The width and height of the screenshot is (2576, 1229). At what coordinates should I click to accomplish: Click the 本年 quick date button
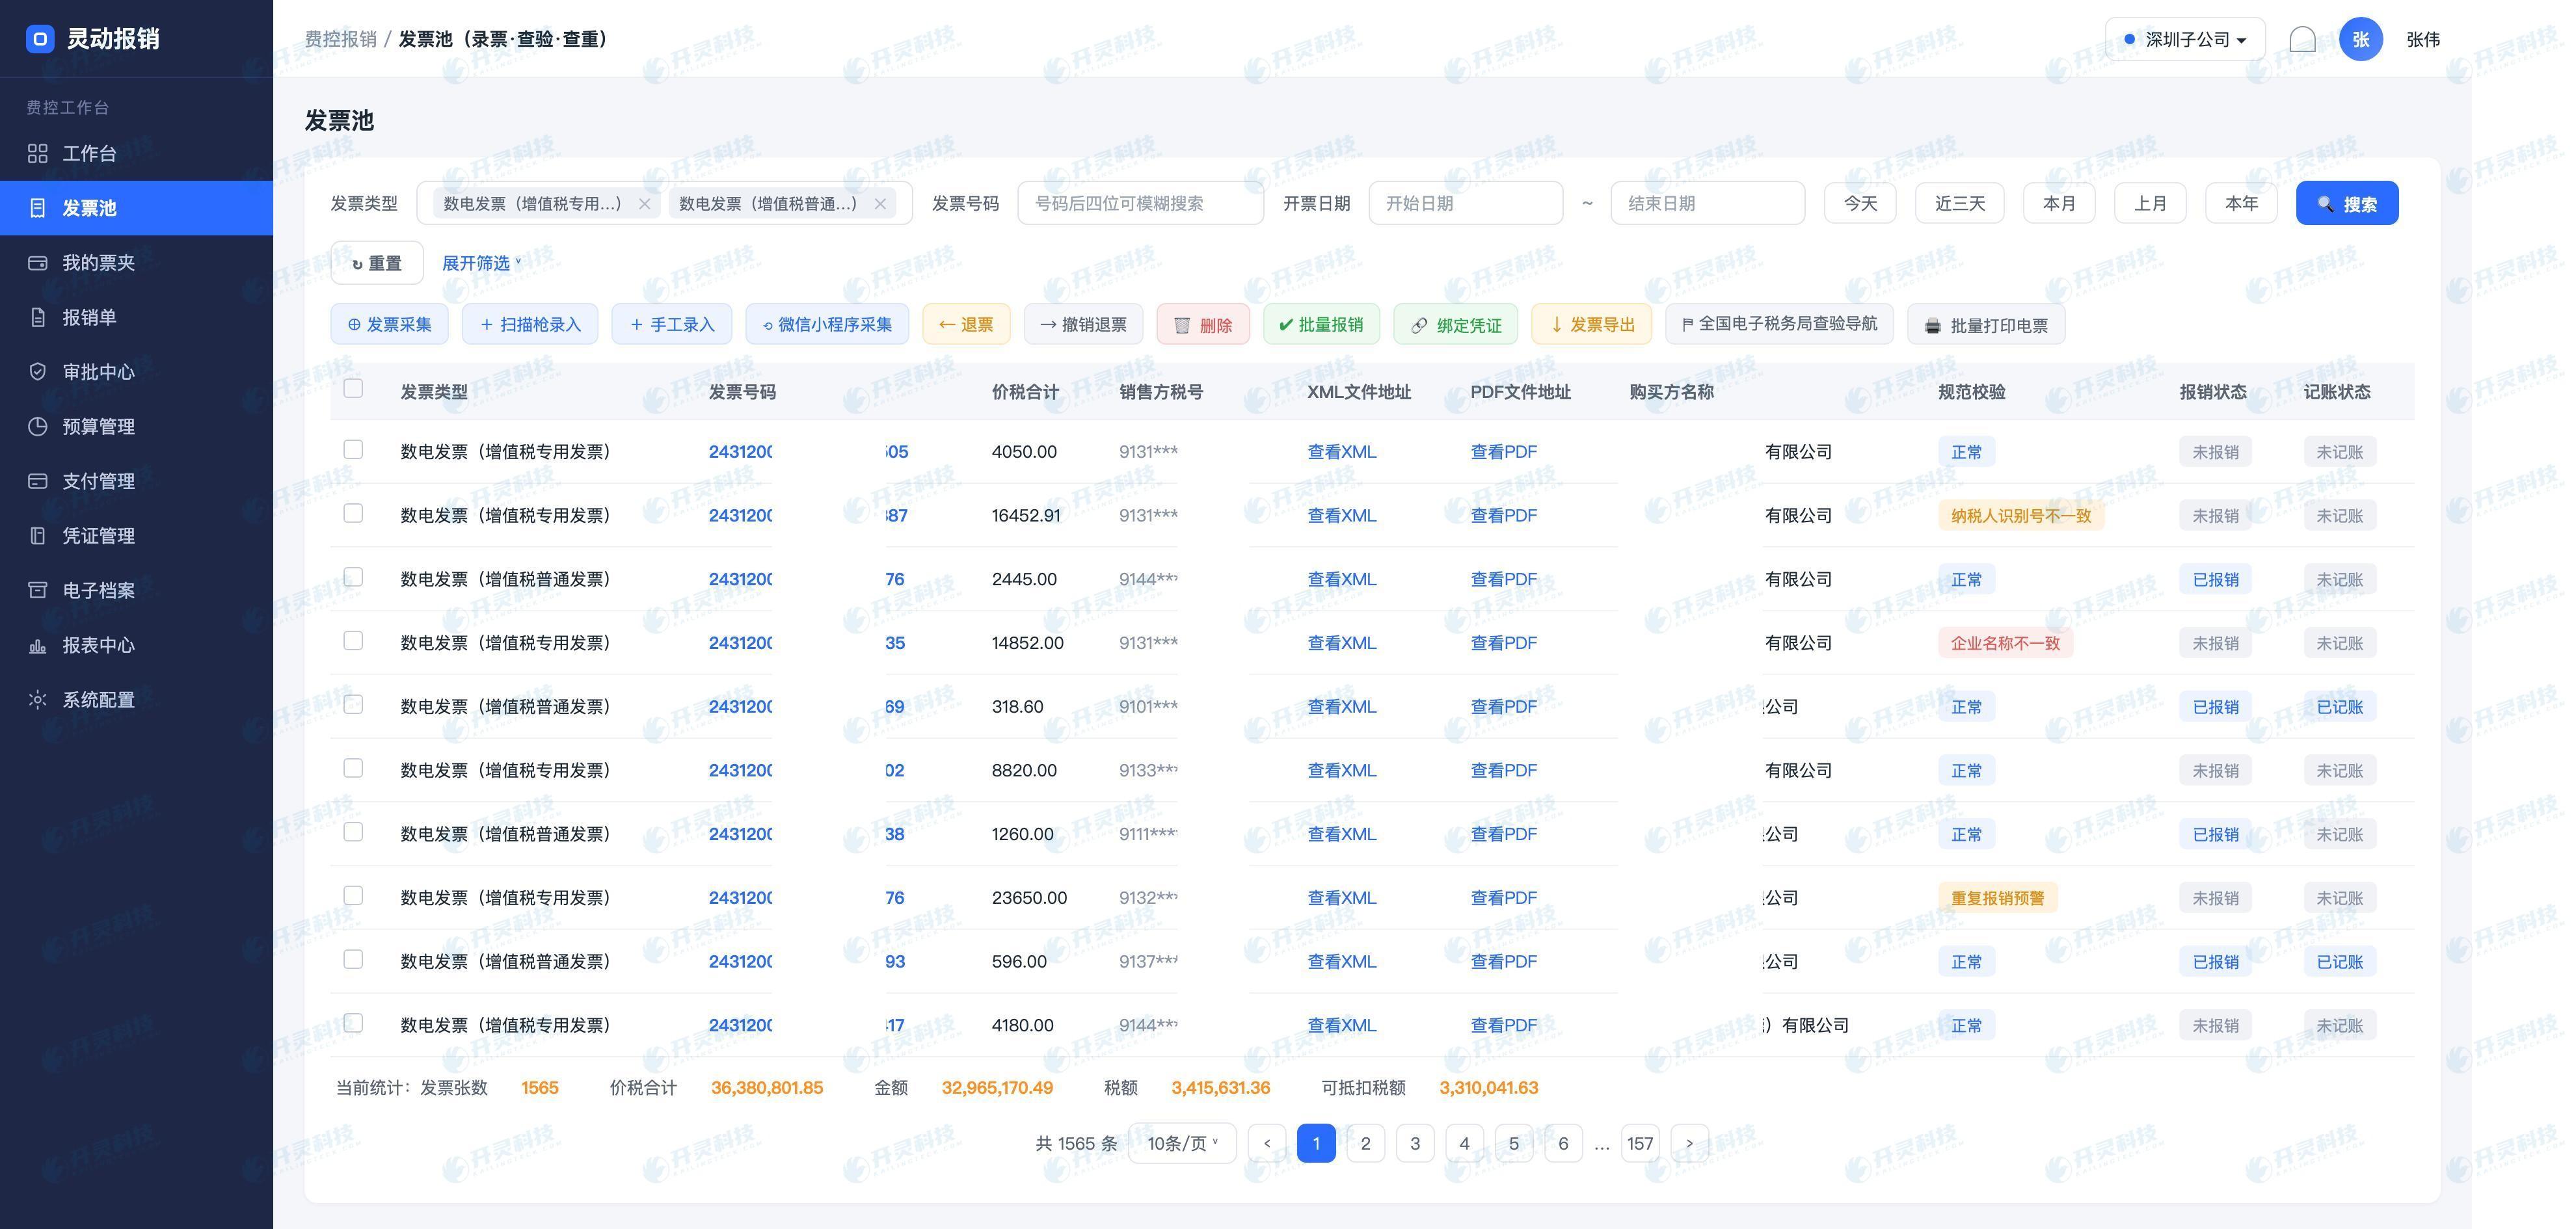pyautogui.click(x=2241, y=203)
